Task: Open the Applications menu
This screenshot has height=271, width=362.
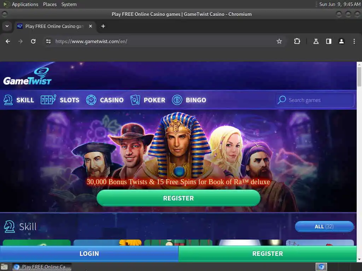Action: coord(25,4)
